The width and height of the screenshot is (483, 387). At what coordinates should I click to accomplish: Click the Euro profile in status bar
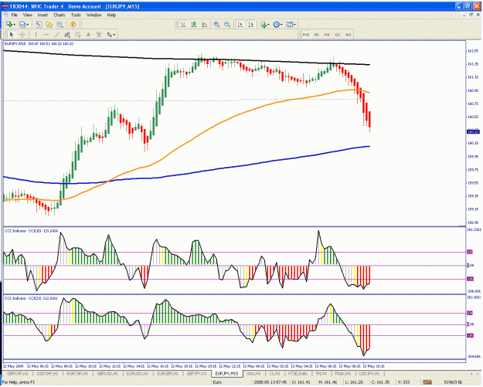217,382
